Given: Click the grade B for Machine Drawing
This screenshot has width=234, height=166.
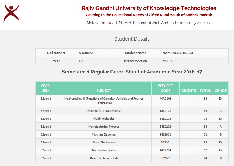Looking at the screenshot, I should pyautogui.click(x=221, y=134).
